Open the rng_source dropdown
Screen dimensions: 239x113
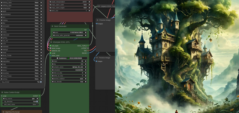coord(20,99)
